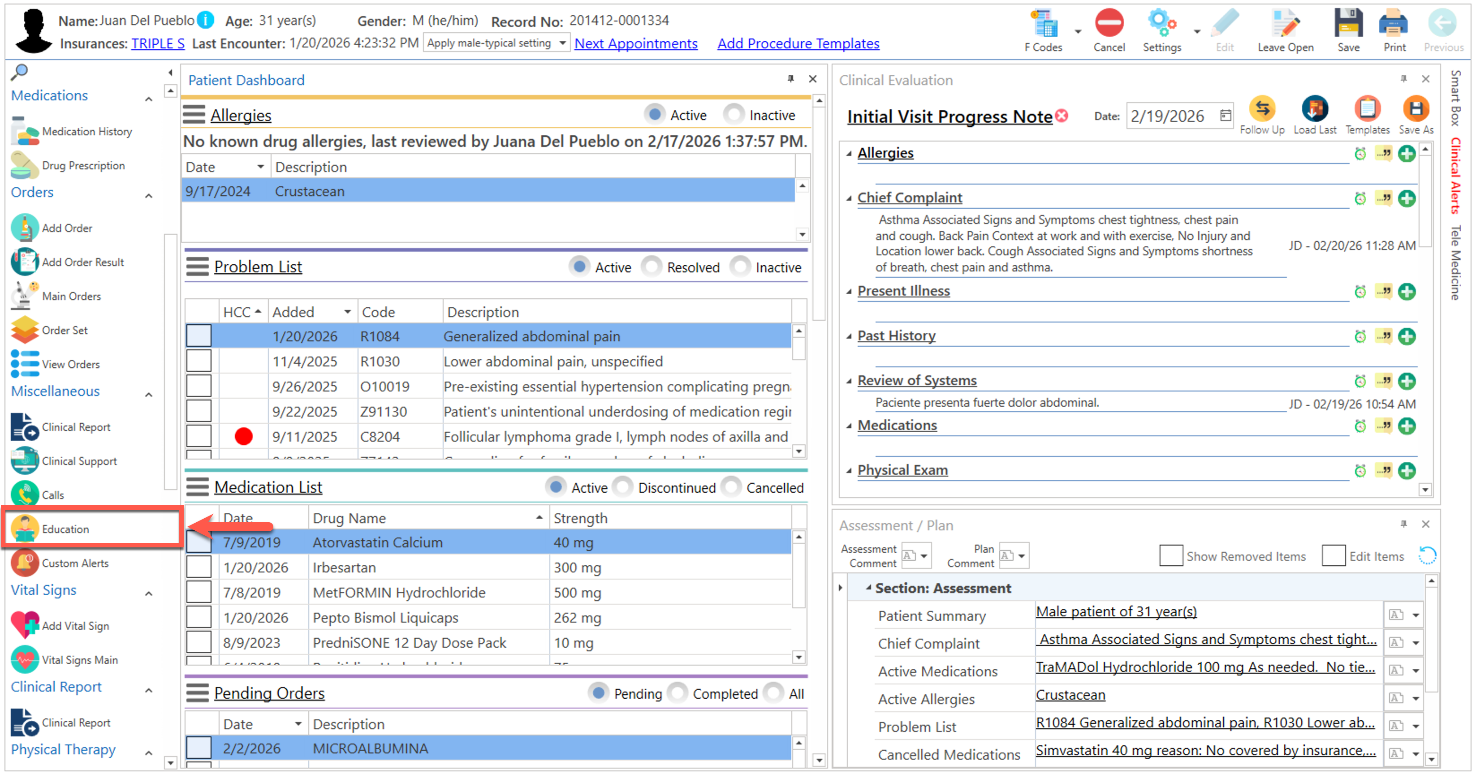Click the Follow Up icon

click(1262, 109)
